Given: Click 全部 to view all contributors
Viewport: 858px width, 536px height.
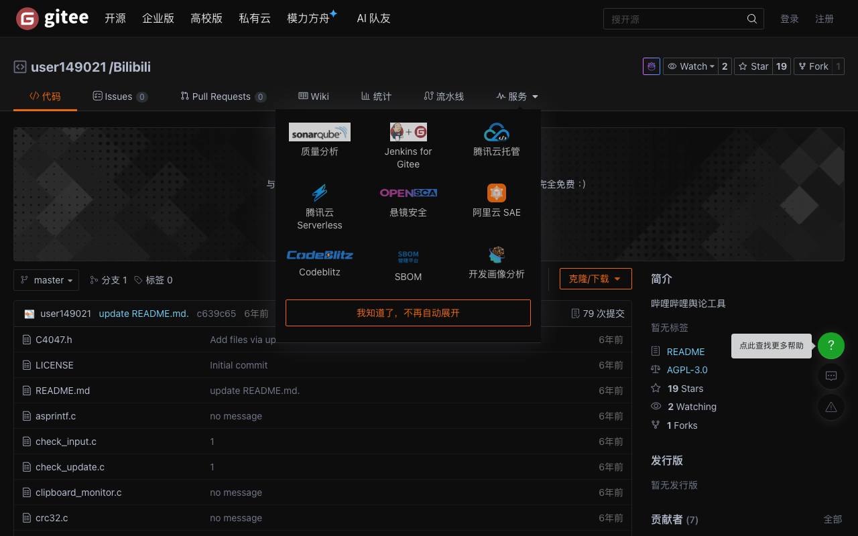Looking at the screenshot, I should [x=833, y=519].
